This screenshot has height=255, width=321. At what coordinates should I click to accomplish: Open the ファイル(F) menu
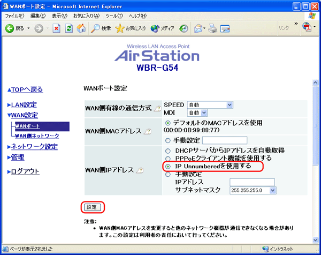pyautogui.click(x=14, y=16)
